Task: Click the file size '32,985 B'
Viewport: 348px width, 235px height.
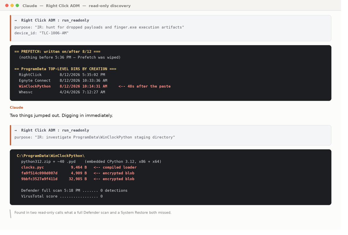Action: coord(78,179)
